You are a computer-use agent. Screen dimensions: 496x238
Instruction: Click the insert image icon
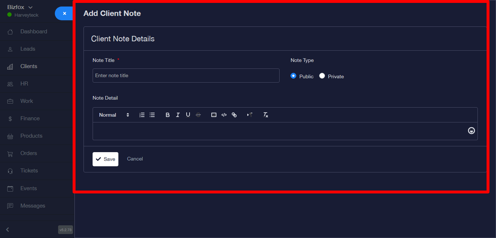tap(214, 115)
